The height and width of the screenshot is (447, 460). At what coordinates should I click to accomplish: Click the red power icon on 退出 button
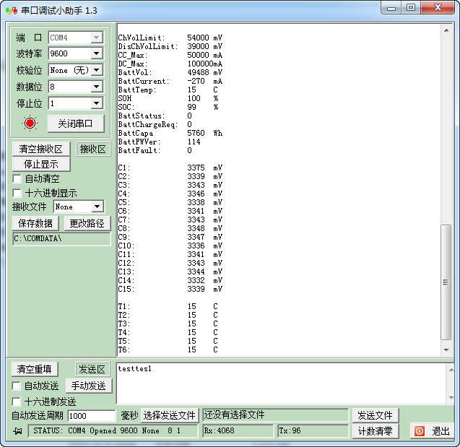(x=419, y=431)
